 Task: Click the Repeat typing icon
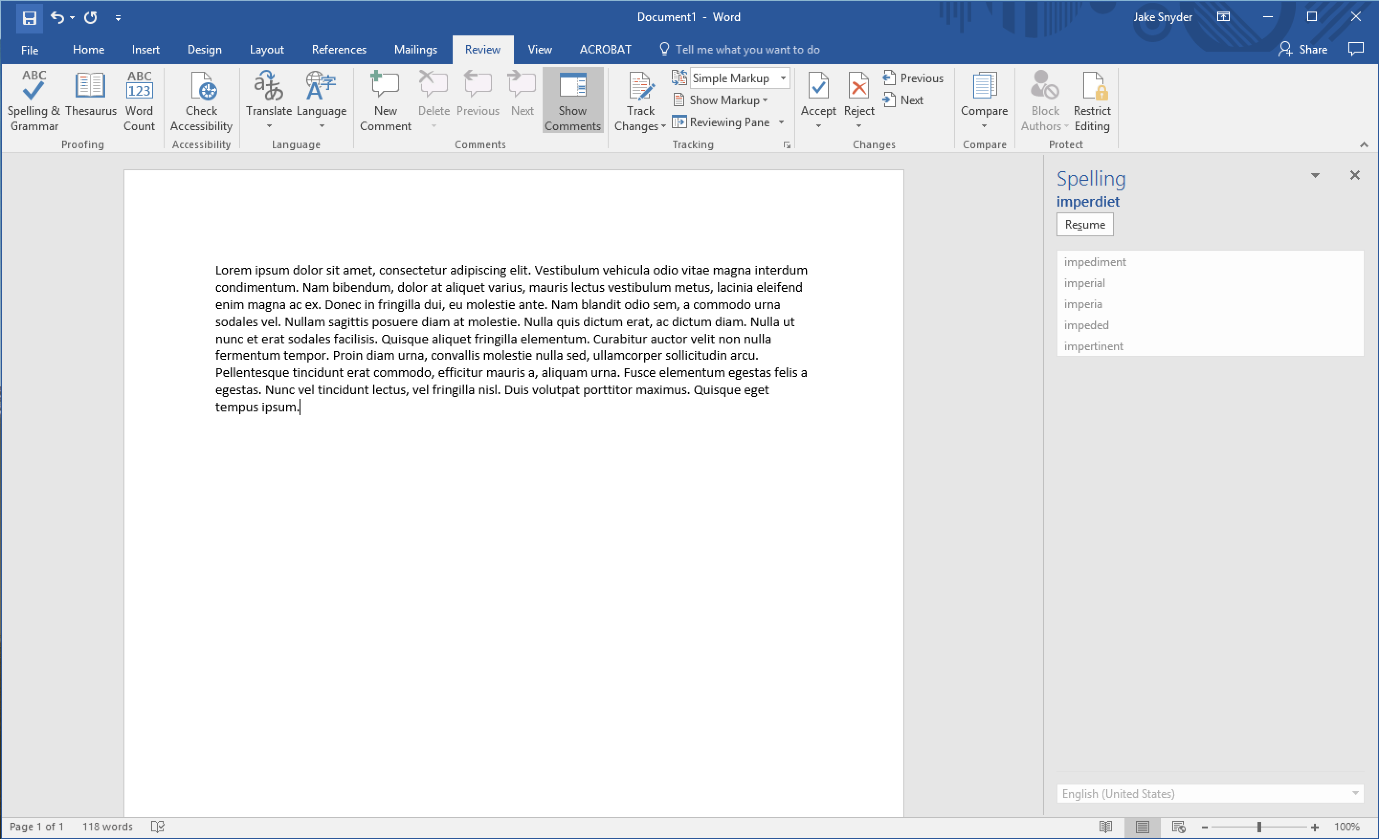tap(90, 17)
